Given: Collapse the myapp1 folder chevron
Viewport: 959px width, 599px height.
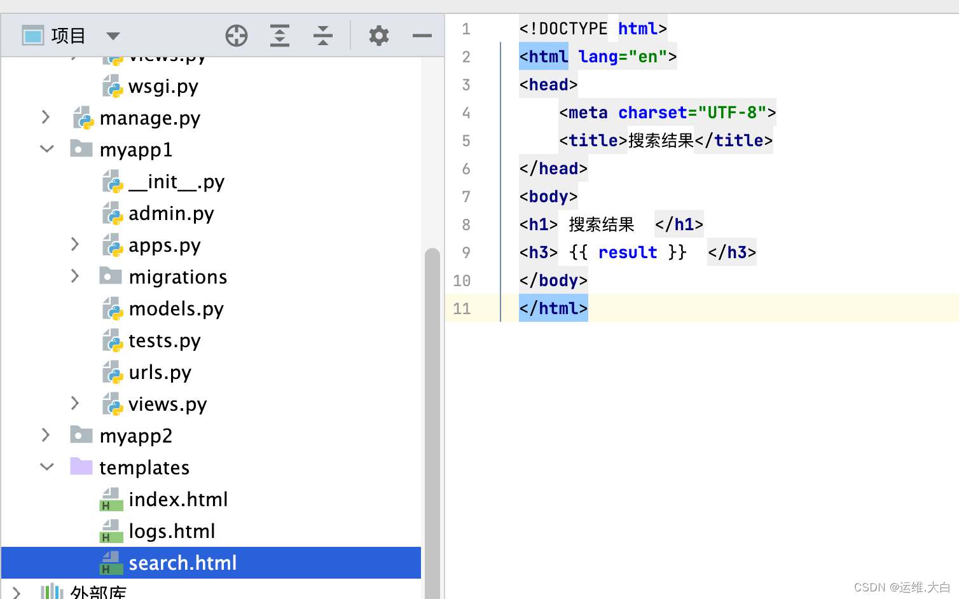Looking at the screenshot, I should 46,149.
